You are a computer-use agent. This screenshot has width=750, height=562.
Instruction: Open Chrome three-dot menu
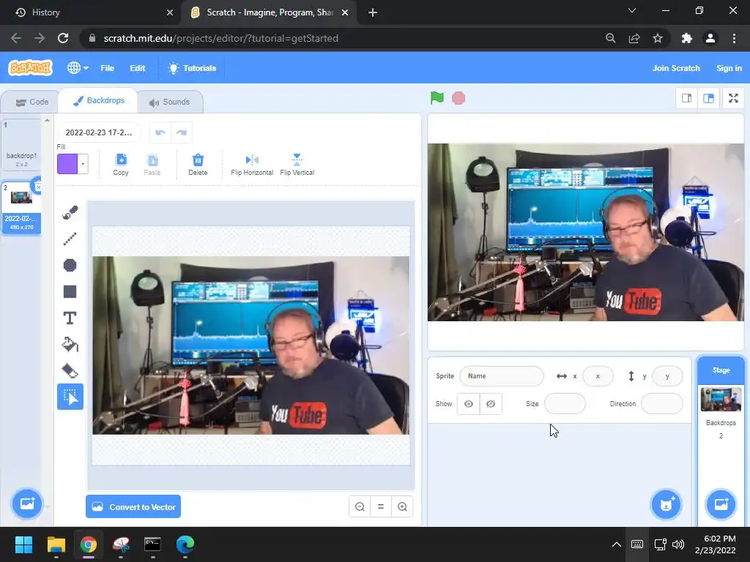(734, 38)
